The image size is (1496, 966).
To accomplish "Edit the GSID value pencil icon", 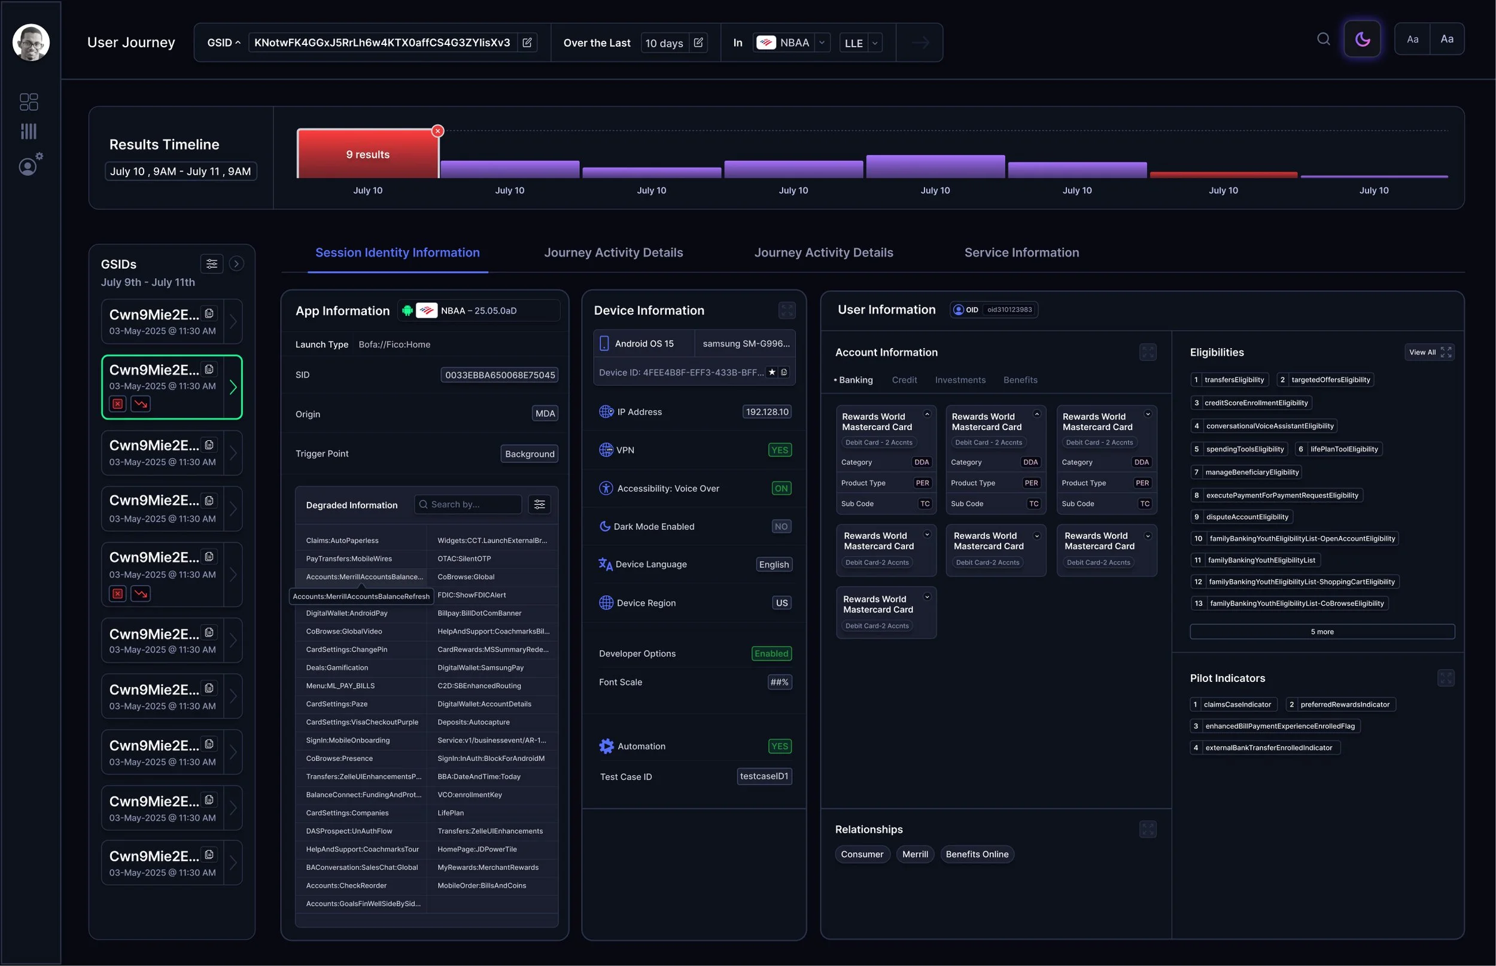I will coord(527,42).
